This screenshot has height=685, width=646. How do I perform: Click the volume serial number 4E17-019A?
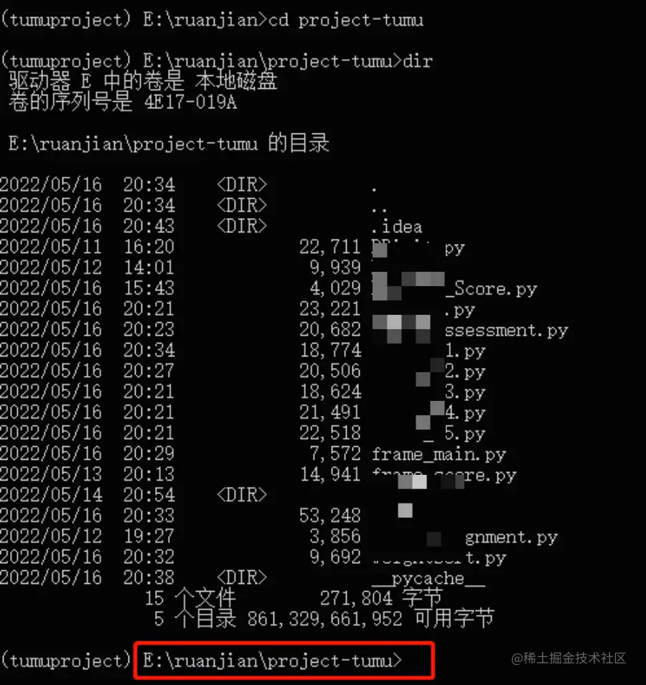pos(191,103)
